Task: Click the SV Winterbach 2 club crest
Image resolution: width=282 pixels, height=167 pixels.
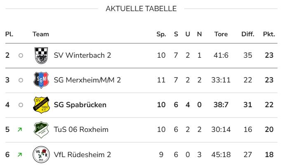Action: pyautogui.click(x=41, y=55)
